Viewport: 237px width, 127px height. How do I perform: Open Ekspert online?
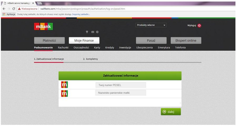(x=186, y=40)
